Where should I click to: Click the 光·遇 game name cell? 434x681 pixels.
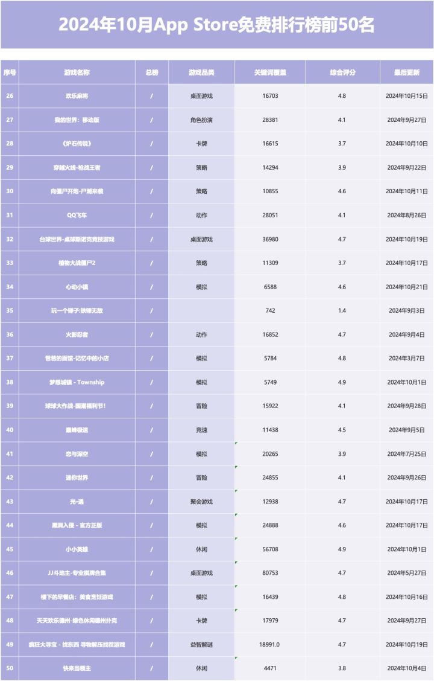(x=77, y=502)
